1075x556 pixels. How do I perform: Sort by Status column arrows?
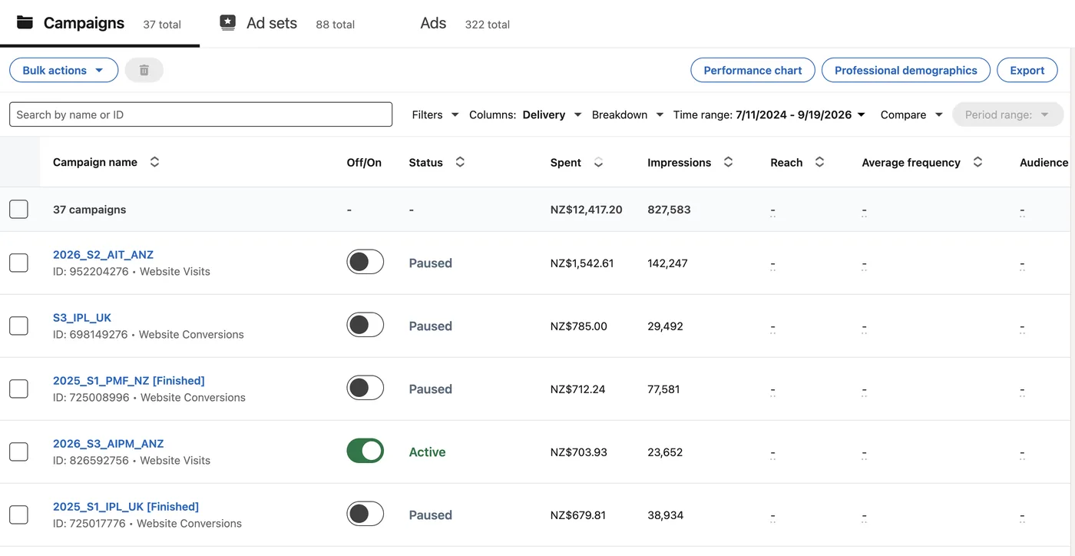pos(460,162)
